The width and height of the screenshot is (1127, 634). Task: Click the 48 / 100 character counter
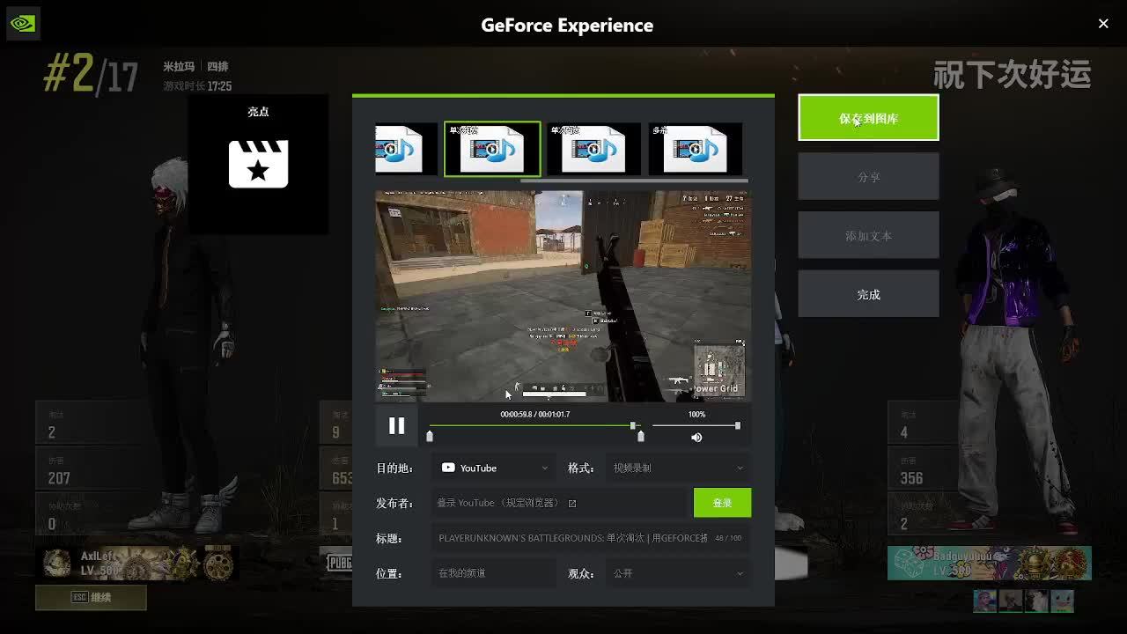click(x=728, y=538)
